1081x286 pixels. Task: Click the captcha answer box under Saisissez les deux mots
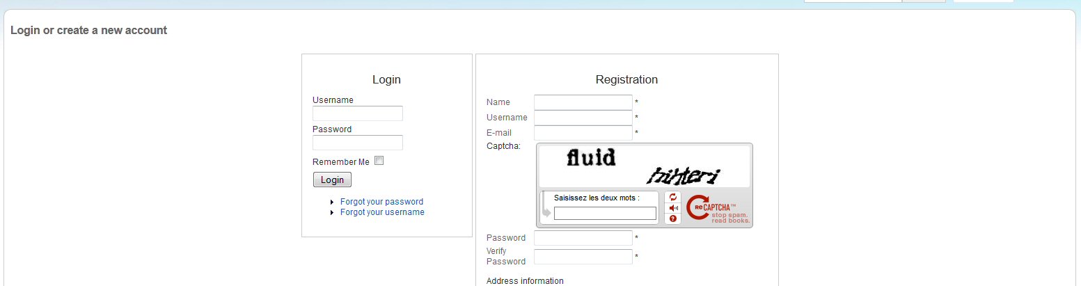605,213
